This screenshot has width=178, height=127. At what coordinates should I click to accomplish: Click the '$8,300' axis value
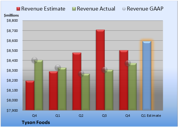coord(12,70)
